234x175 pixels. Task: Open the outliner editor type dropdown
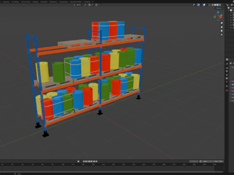click(228, 5)
